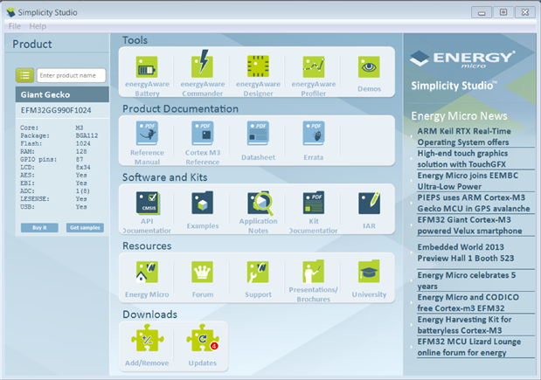
Task: Open the File menu
Action: 15,26
